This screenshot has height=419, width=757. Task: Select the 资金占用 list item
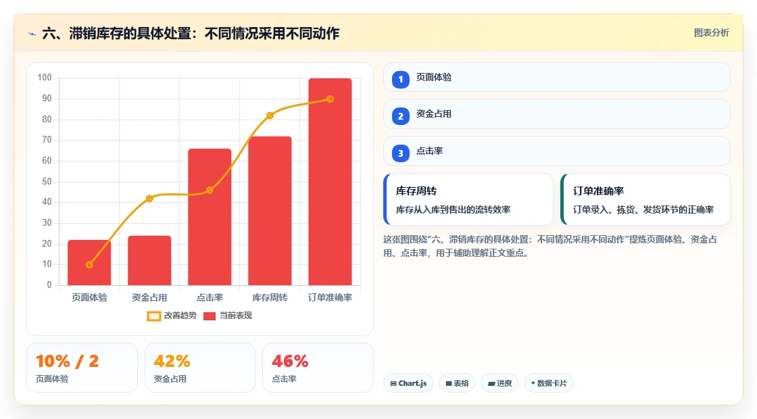click(x=557, y=114)
